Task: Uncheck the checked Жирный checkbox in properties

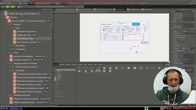Action: pos(183,42)
